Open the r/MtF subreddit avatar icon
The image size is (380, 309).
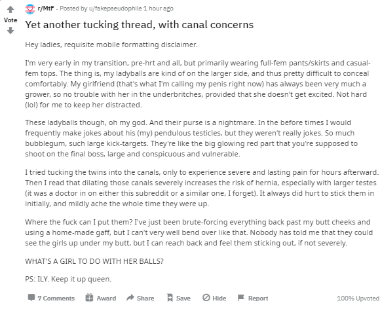pyautogui.click(x=30, y=9)
